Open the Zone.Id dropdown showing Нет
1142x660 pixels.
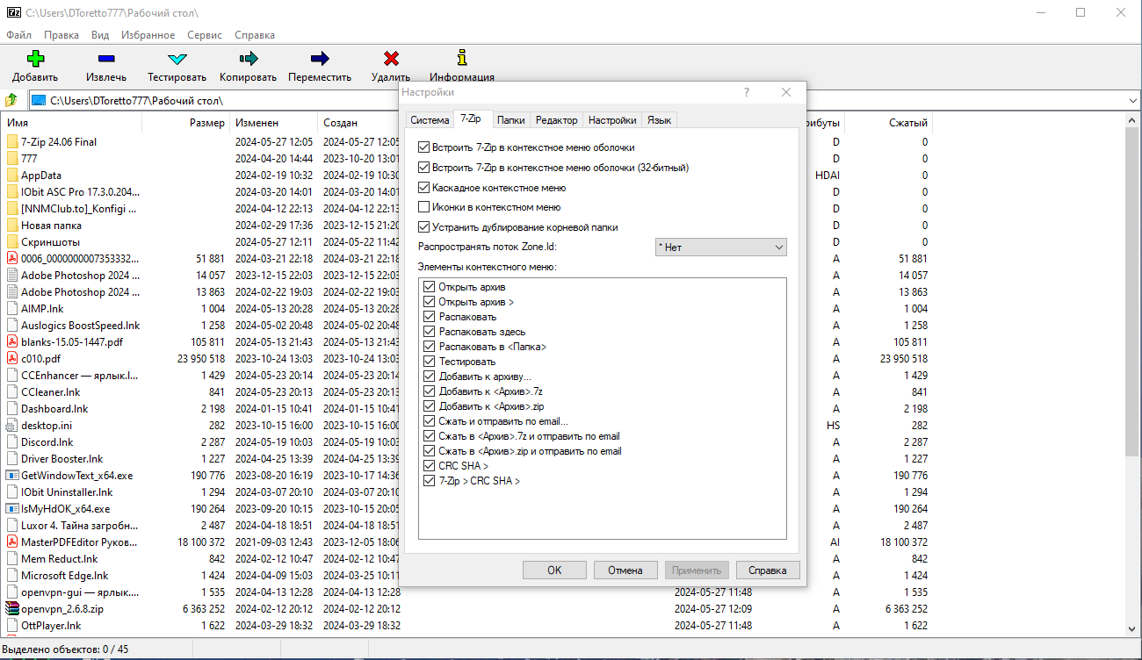click(721, 247)
